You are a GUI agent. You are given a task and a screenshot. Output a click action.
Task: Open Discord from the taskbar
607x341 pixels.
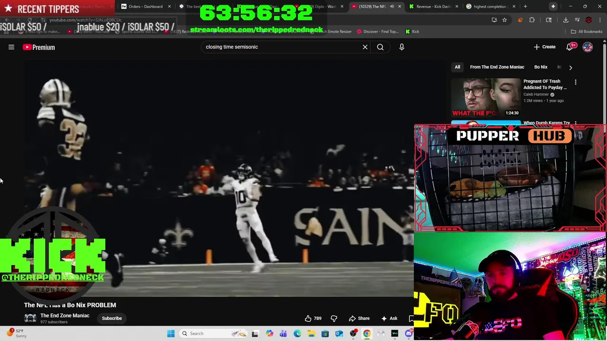(x=408, y=333)
